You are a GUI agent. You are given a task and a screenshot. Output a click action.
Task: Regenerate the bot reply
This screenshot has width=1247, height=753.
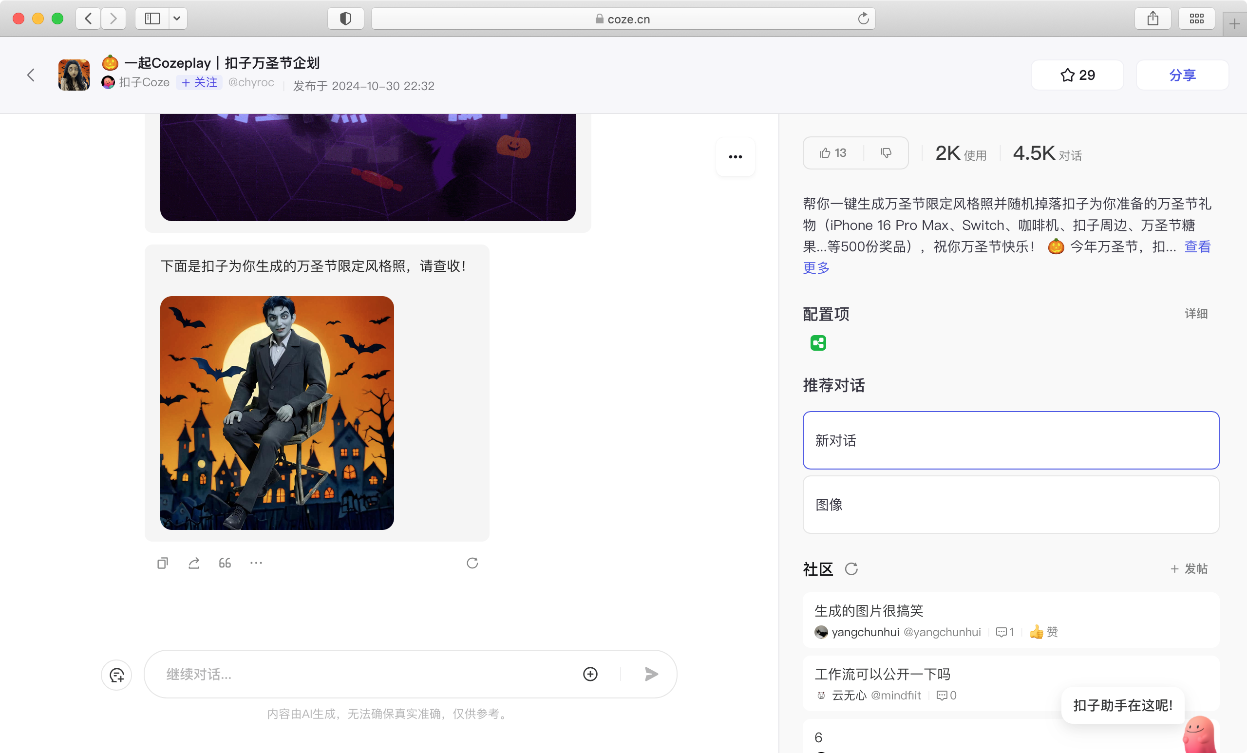(x=472, y=563)
